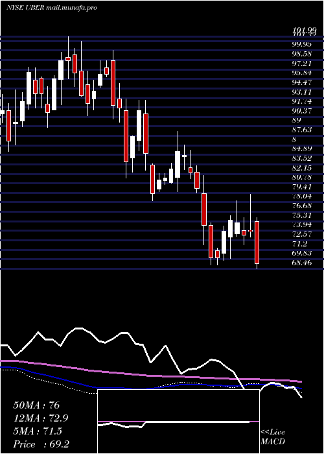Image resolution: width=324 pixels, height=454 pixels.
Task: Click the 75.31 price axis label
Action: point(302,215)
